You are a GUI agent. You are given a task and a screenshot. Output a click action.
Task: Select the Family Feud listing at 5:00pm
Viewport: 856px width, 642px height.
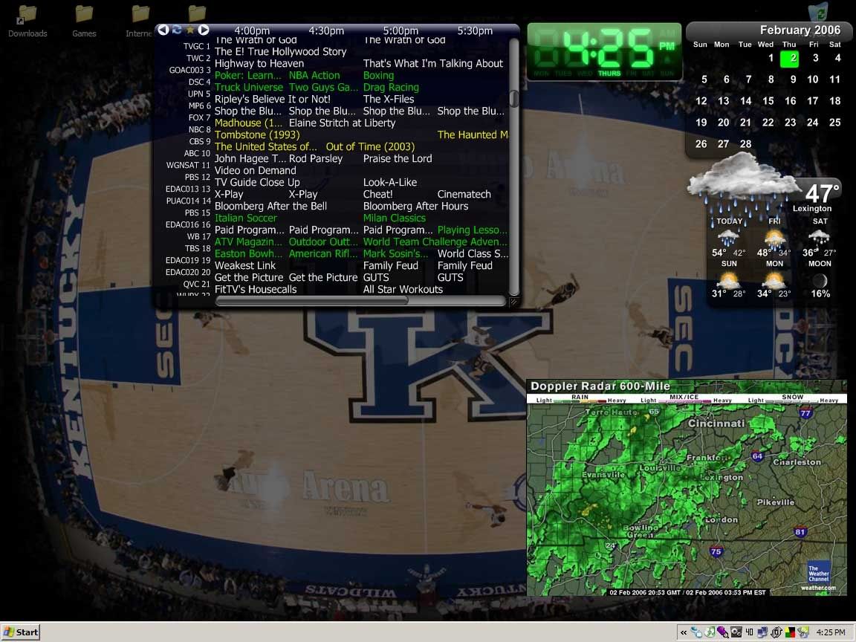click(x=390, y=265)
